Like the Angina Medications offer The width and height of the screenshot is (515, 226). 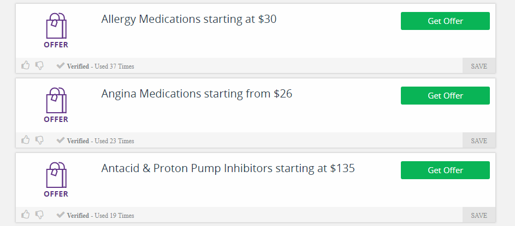point(26,140)
